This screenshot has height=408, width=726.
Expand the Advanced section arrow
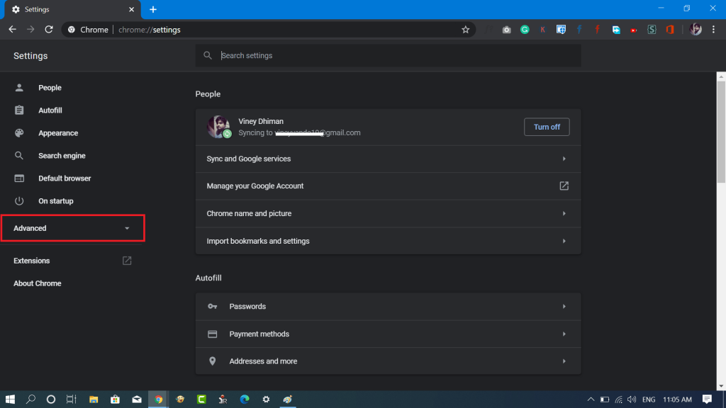click(x=127, y=228)
